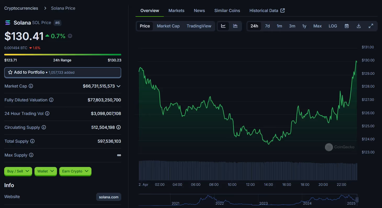Click the mini history range navigator handle
Viewport: 382px width, 208px height.
[x=357, y=200]
